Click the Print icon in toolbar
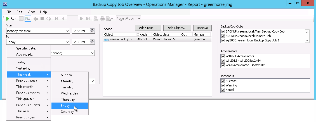The height and width of the screenshot is (122, 316). pyautogui.click(x=102, y=19)
